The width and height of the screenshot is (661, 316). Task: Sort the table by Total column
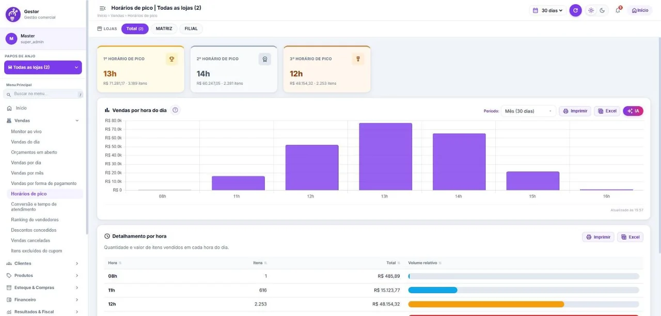[393, 263]
